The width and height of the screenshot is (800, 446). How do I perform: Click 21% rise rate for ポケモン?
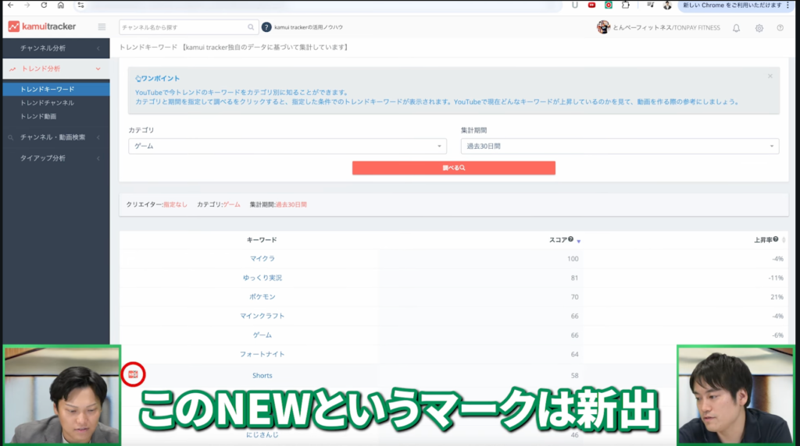(x=777, y=297)
